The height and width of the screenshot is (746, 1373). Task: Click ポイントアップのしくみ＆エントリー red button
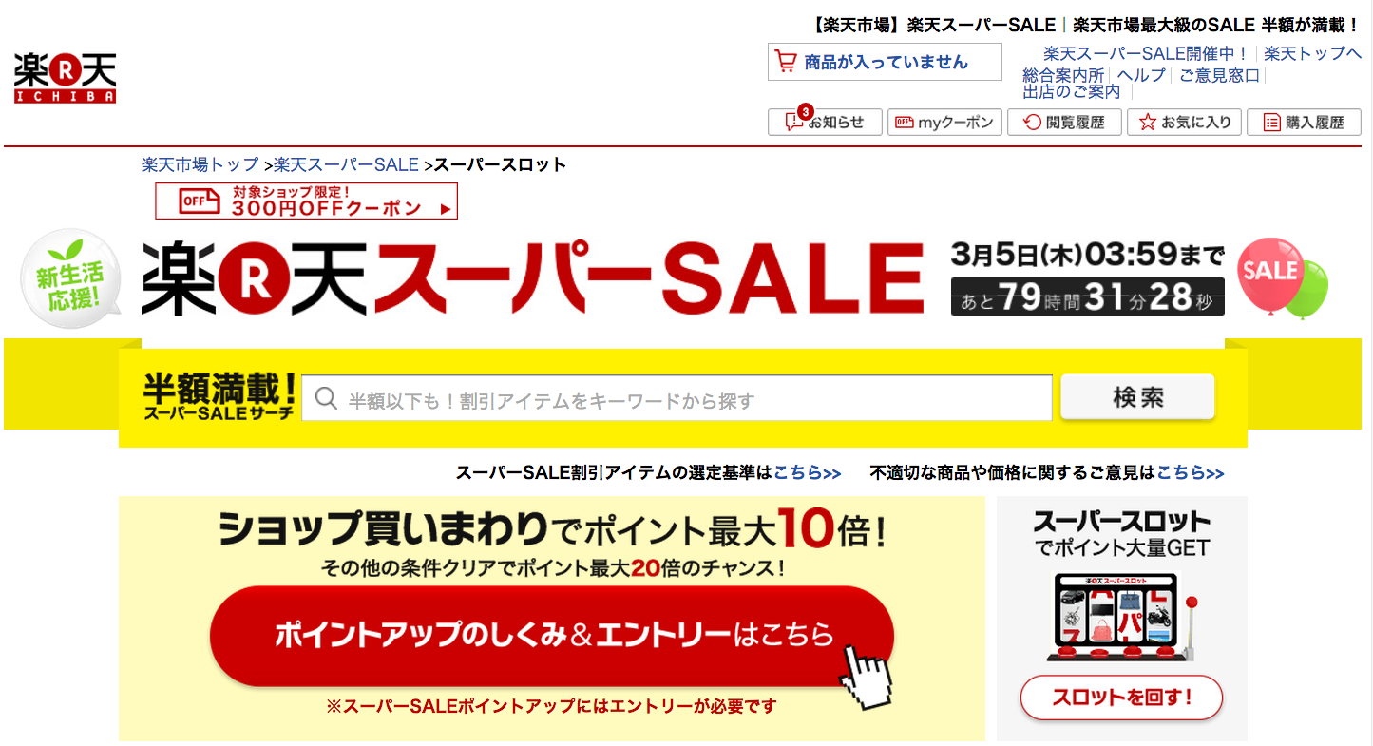click(x=552, y=636)
